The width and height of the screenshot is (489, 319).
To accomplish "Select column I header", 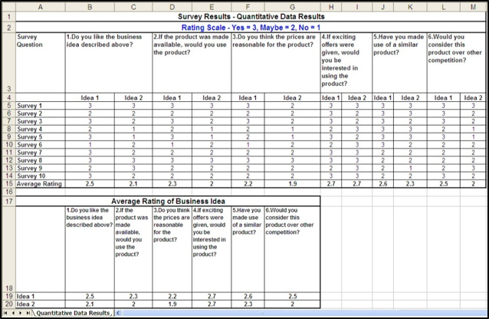I will (x=356, y=7).
